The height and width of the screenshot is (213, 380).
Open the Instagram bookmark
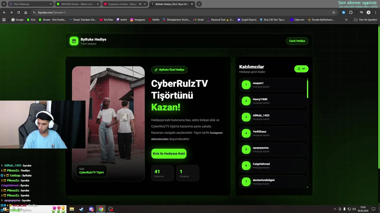pos(138,20)
